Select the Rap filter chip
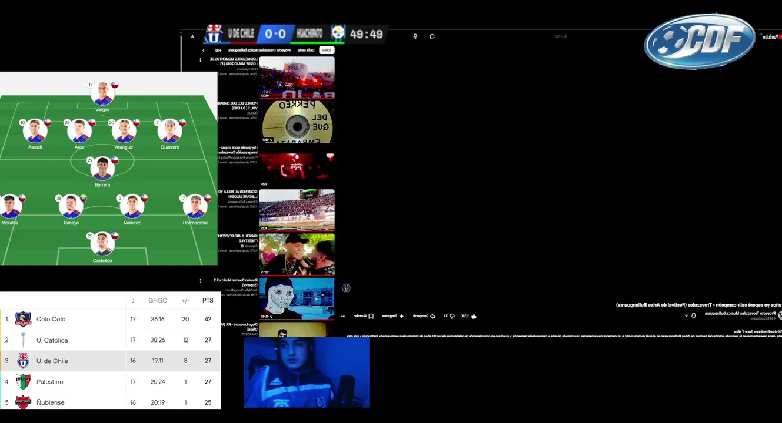The height and width of the screenshot is (423, 782). [x=218, y=50]
